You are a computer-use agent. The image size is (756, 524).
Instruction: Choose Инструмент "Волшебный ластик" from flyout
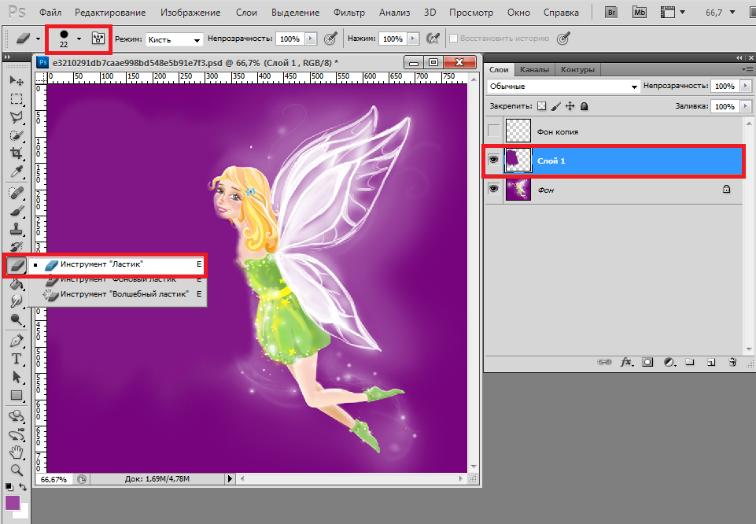pyautogui.click(x=117, y=294)
